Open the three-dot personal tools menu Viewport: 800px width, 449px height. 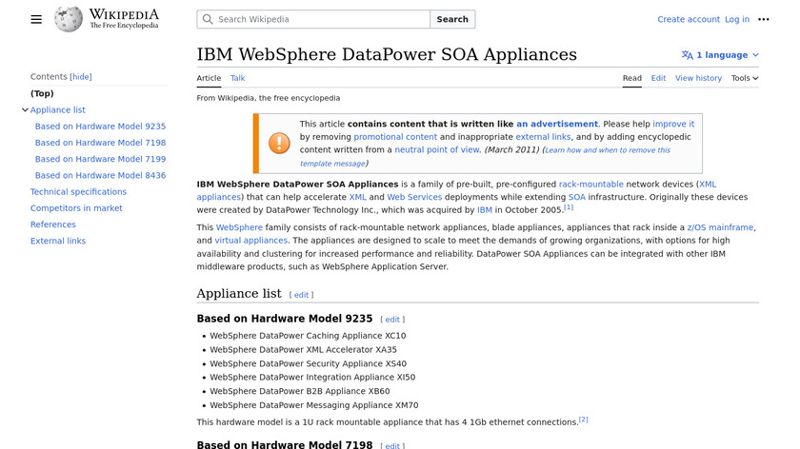[763, 19]
